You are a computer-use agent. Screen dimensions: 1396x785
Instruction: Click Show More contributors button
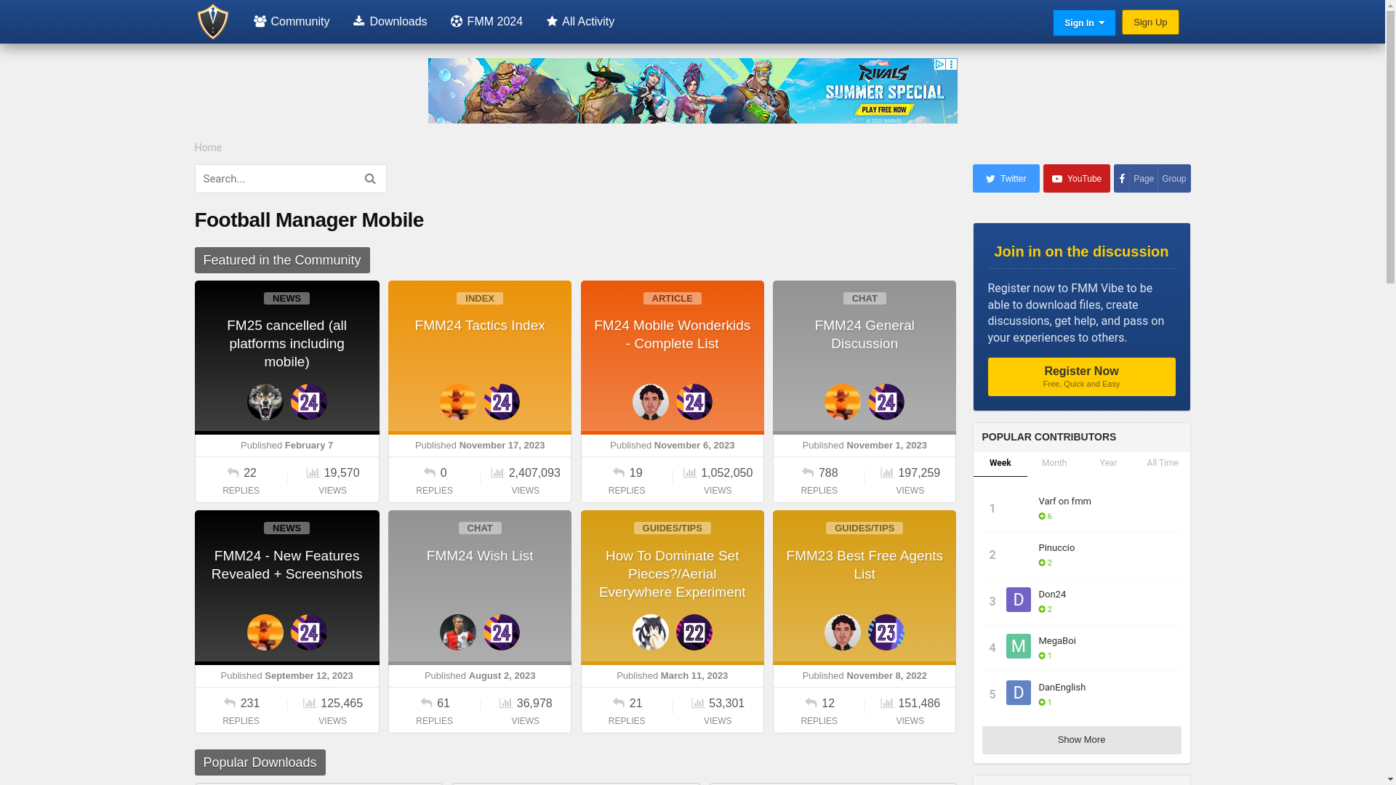coord(1081,740)
